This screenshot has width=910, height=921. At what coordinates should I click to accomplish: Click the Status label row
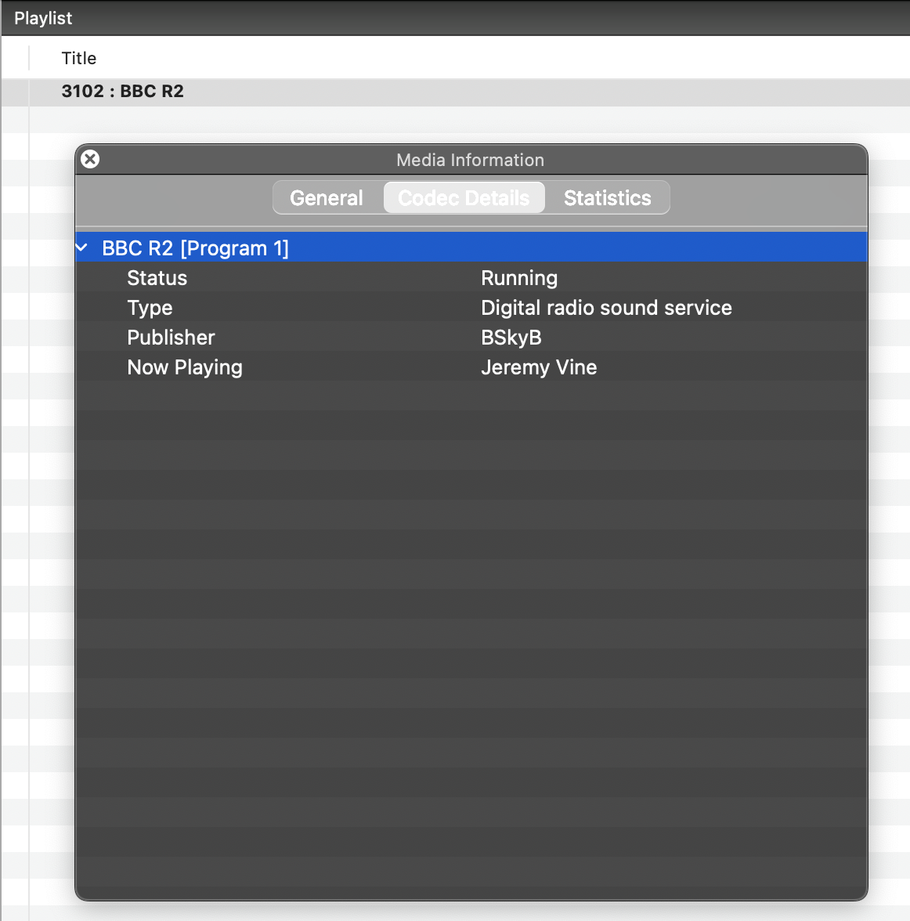pyautogui.click(x=471, y=278)
